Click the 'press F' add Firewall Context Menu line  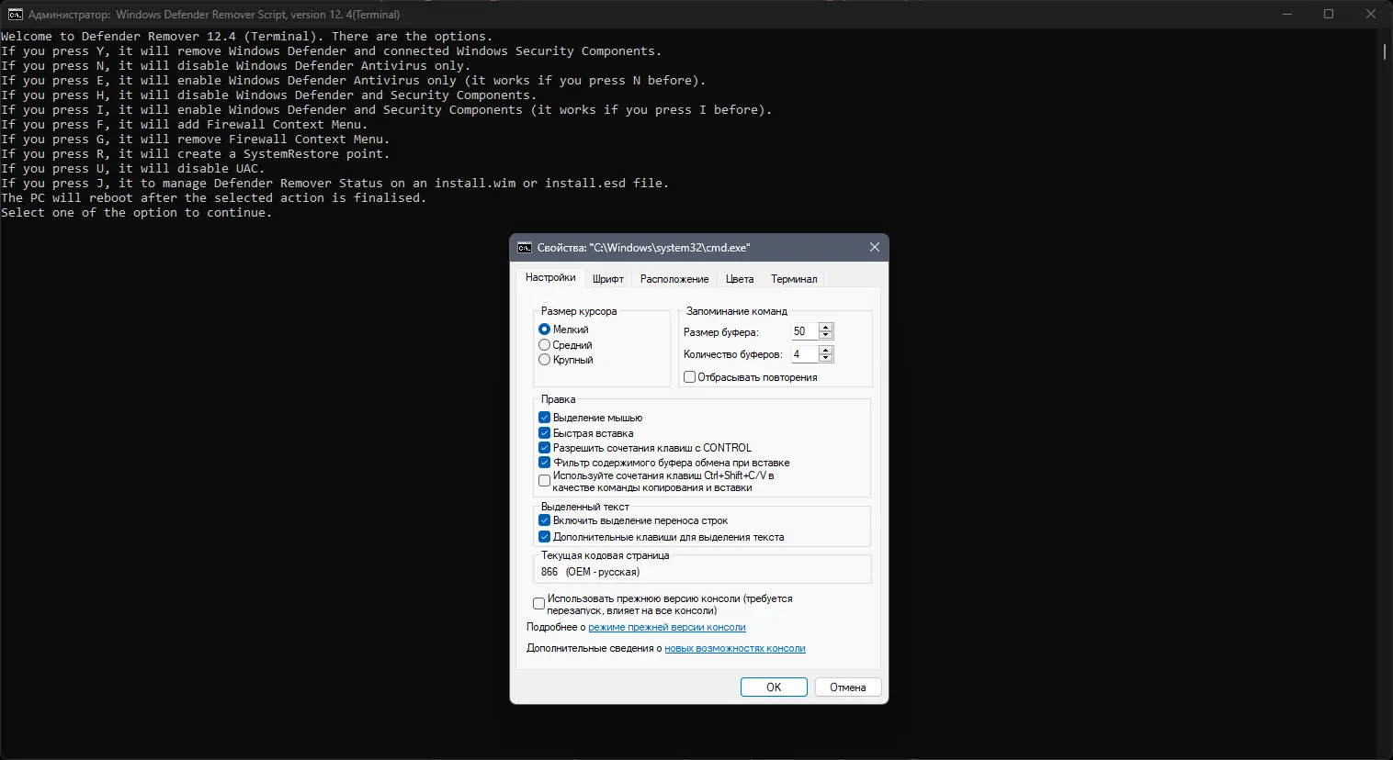pyautogui.click(x=185, y=125)
